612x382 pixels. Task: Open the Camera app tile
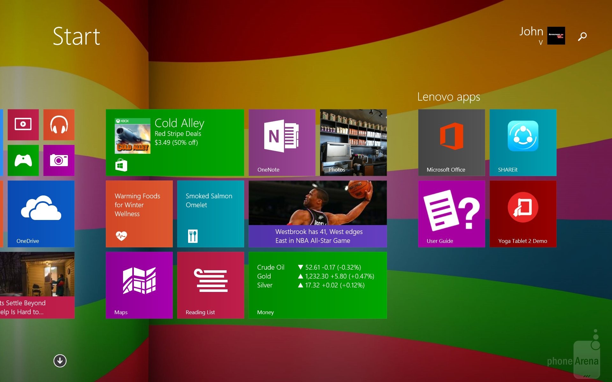point(59,160)
